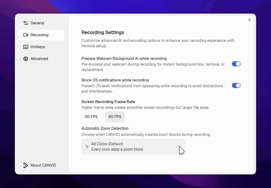Choose the 60 FPS frame rate option
The image size is (271, 188).
click(x=115, y=117)
